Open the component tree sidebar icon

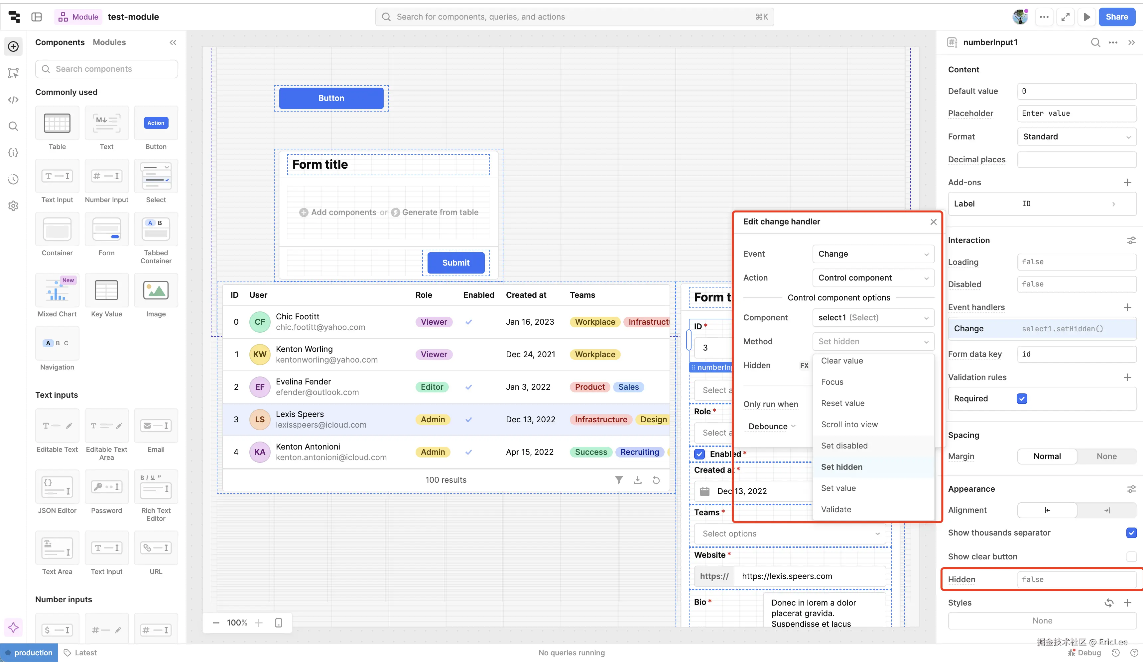pos(13,73)
